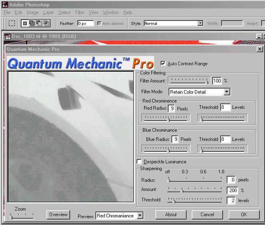Open the Image menu

pyautogui.click(x=32, y=12)
